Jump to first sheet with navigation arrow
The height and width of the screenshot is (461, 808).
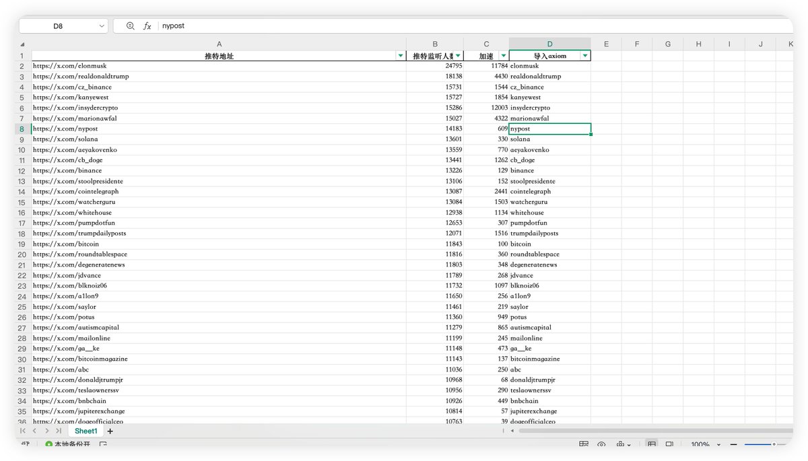click(x=23, y=431)
